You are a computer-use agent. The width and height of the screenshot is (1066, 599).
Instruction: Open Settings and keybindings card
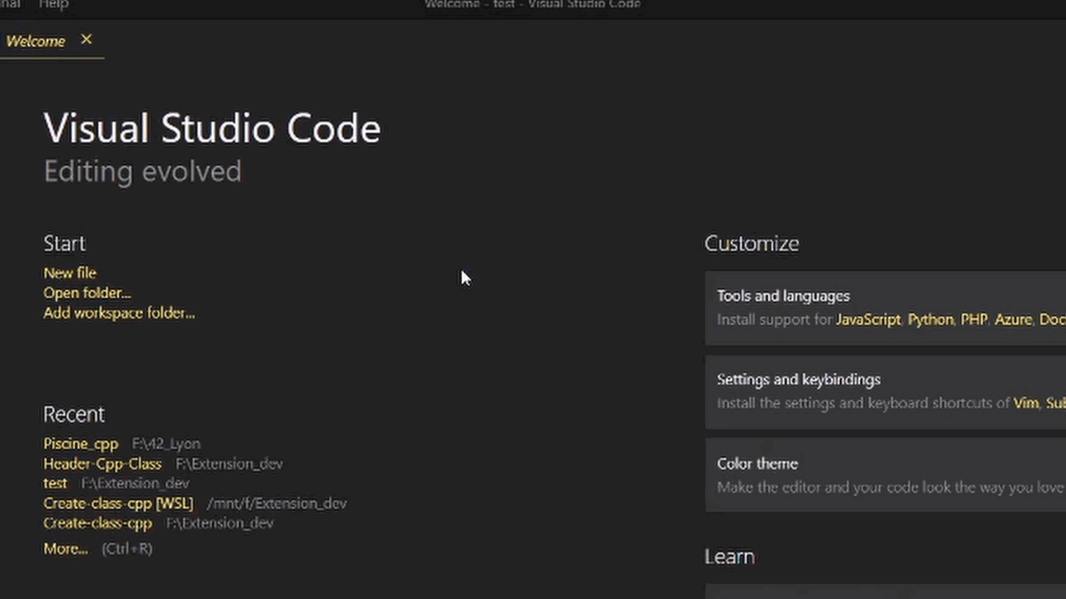coord(798,379)
